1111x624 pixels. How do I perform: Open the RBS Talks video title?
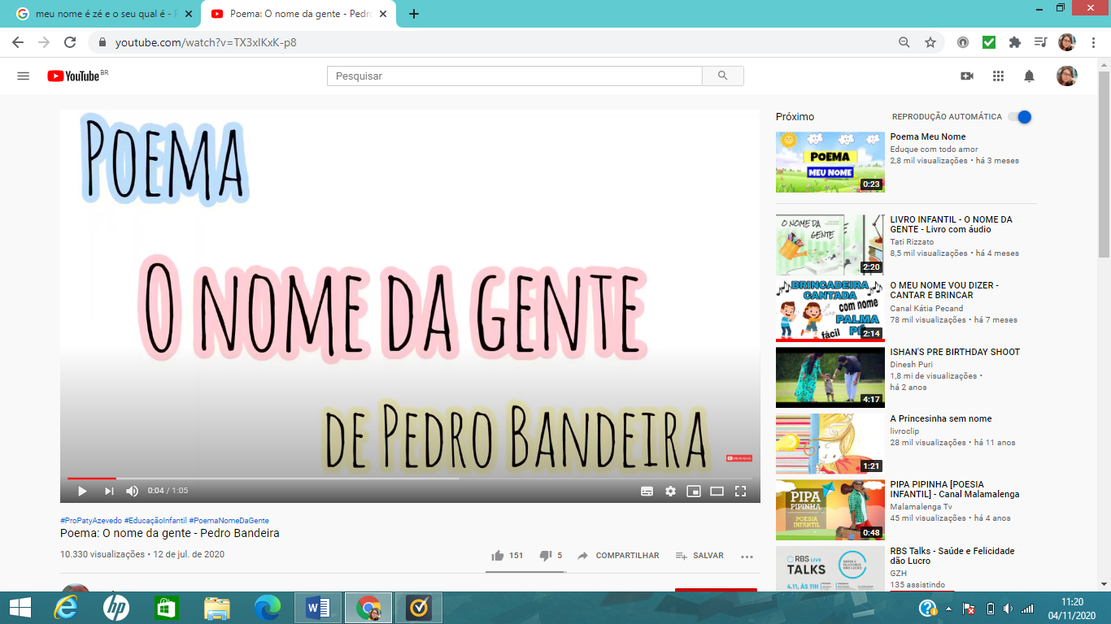(x=952, y=556)
